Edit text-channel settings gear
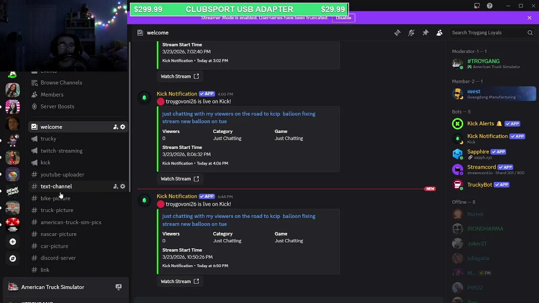 123,186
